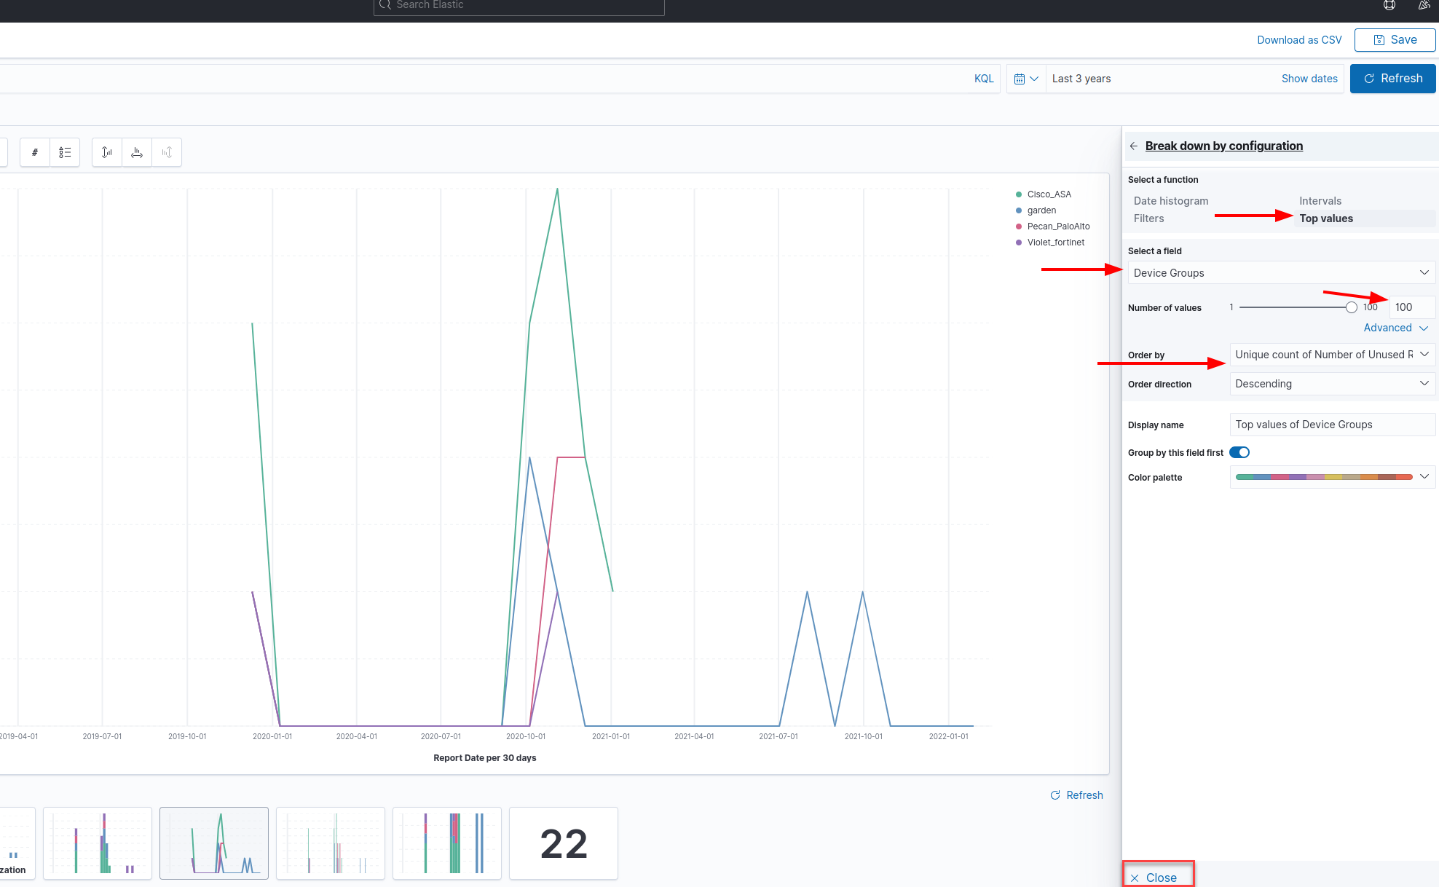The height and width of the screenshot is (887, 1439).
Task: Select the Date histogram function
Action: click(x=1170, y=201)
